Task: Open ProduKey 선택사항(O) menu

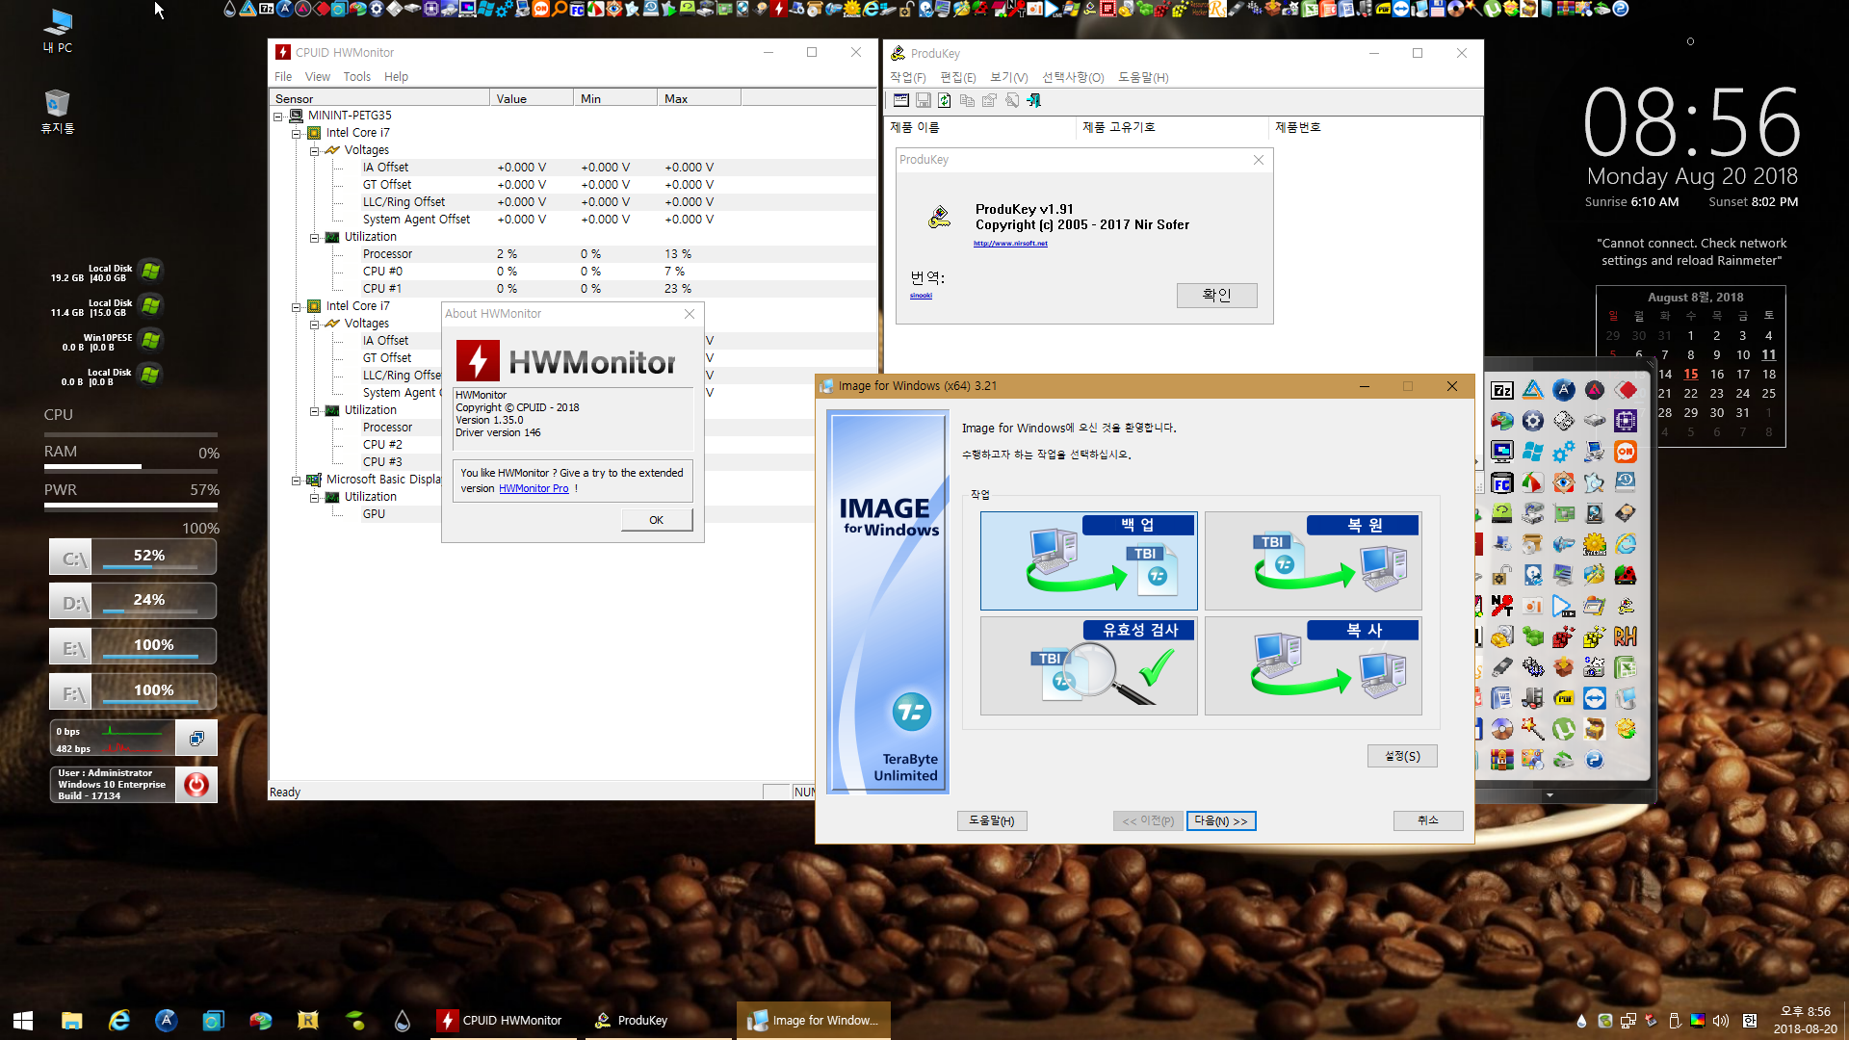Action: [1073, 77]
